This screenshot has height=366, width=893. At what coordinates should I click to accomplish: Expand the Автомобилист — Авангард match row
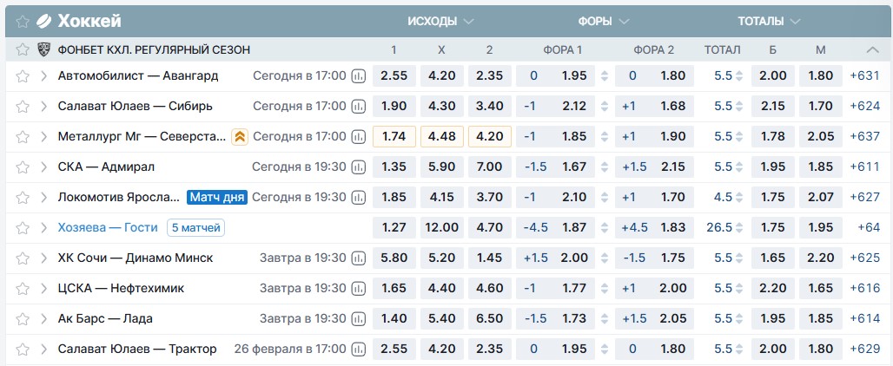click(x=43, y=76)
